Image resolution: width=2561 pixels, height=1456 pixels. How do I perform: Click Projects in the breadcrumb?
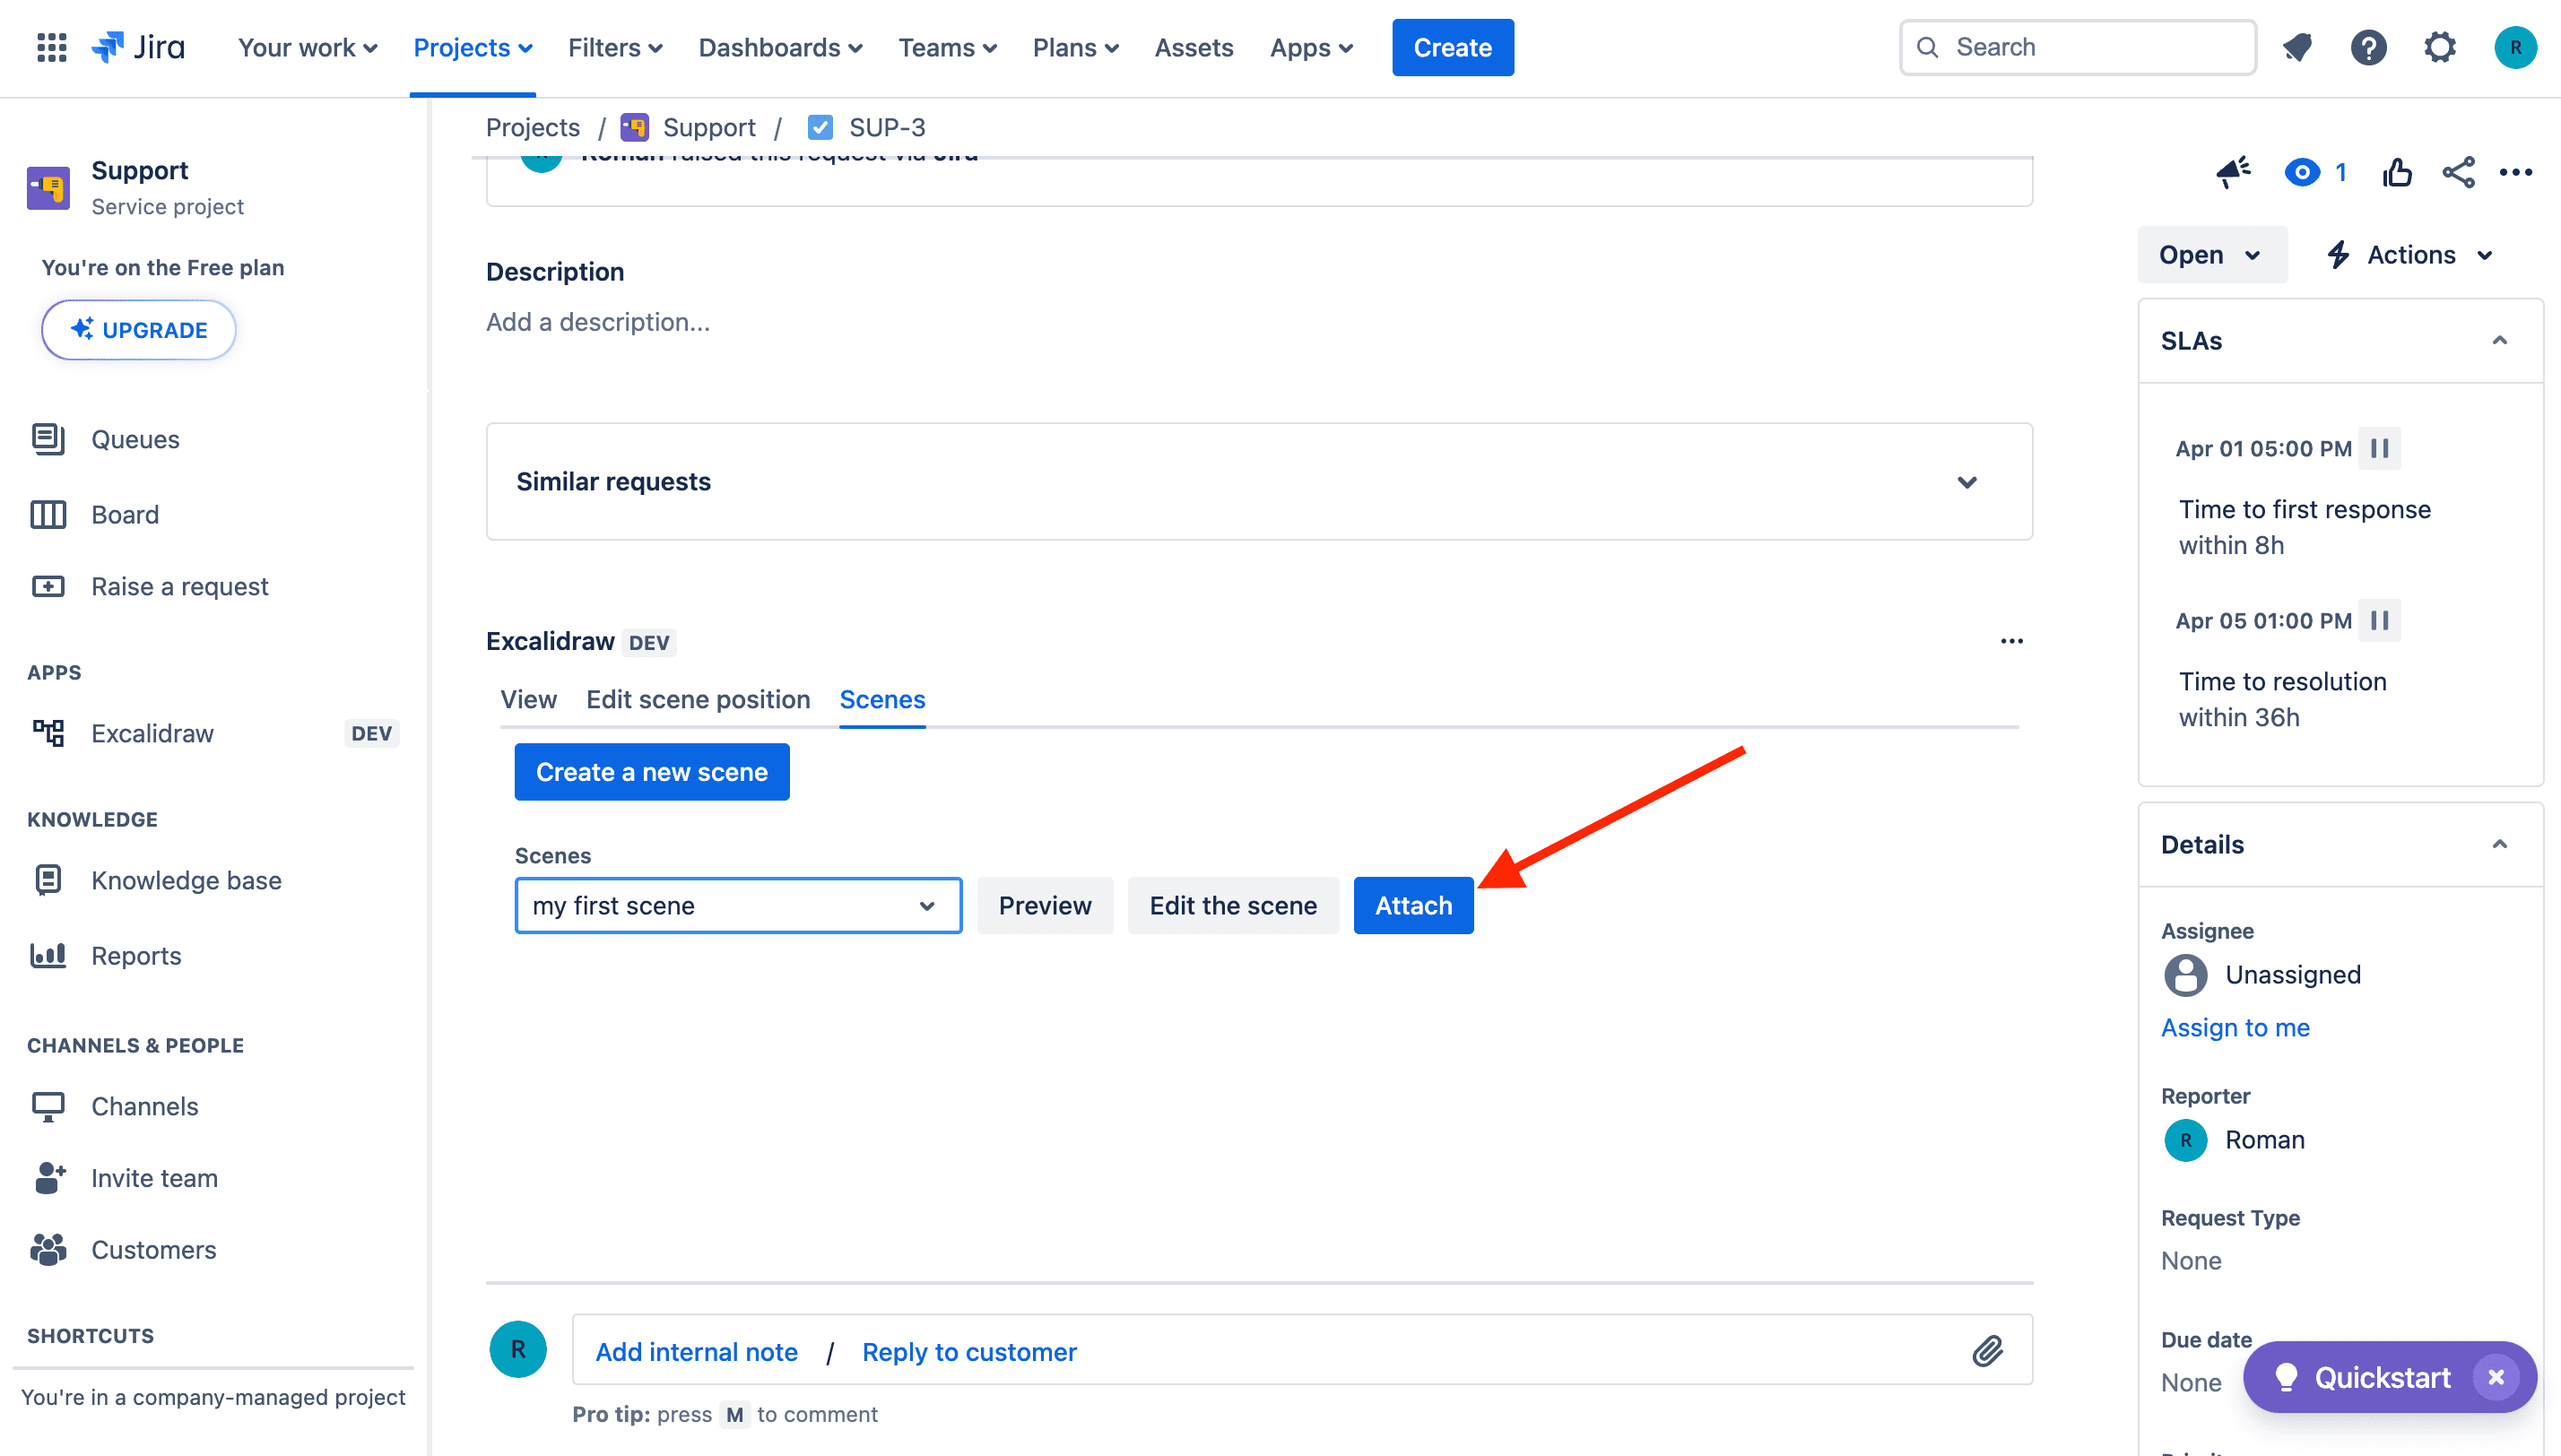pyautogui.click(x=532, y=127)
